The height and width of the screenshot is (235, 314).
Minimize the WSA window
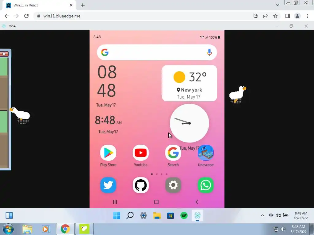[x=277, y=26]
